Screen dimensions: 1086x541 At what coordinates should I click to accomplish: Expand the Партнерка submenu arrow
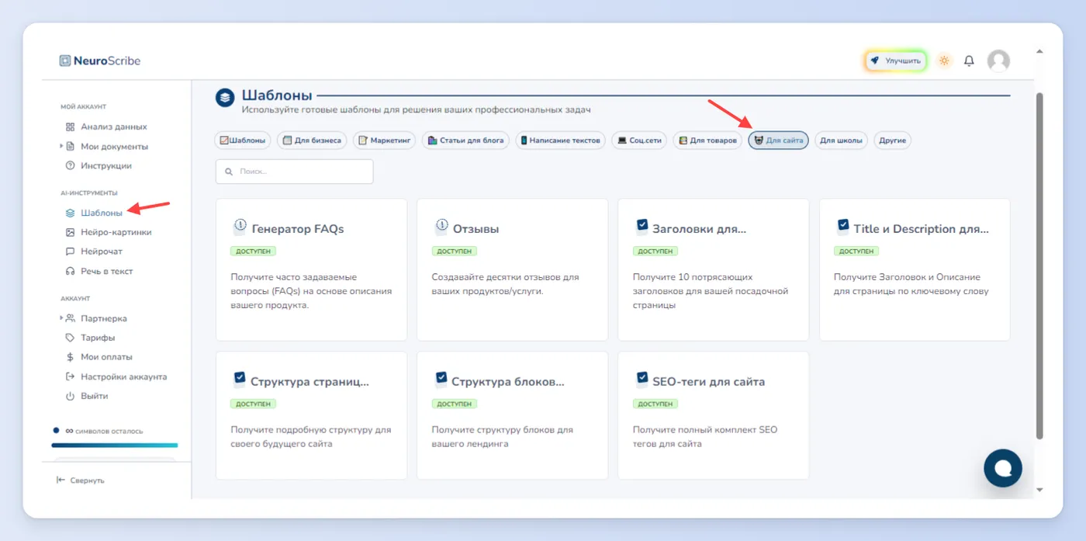[61, 318]
